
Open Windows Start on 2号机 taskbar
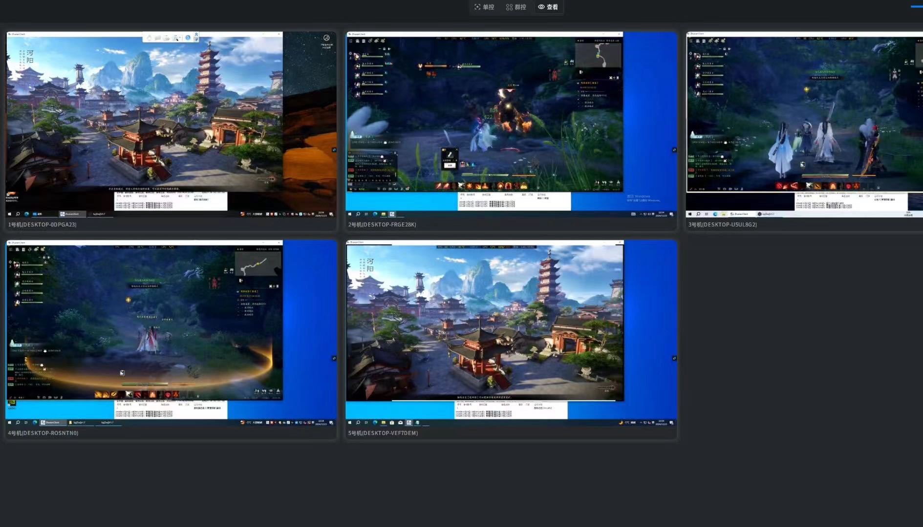click(350, 214)
